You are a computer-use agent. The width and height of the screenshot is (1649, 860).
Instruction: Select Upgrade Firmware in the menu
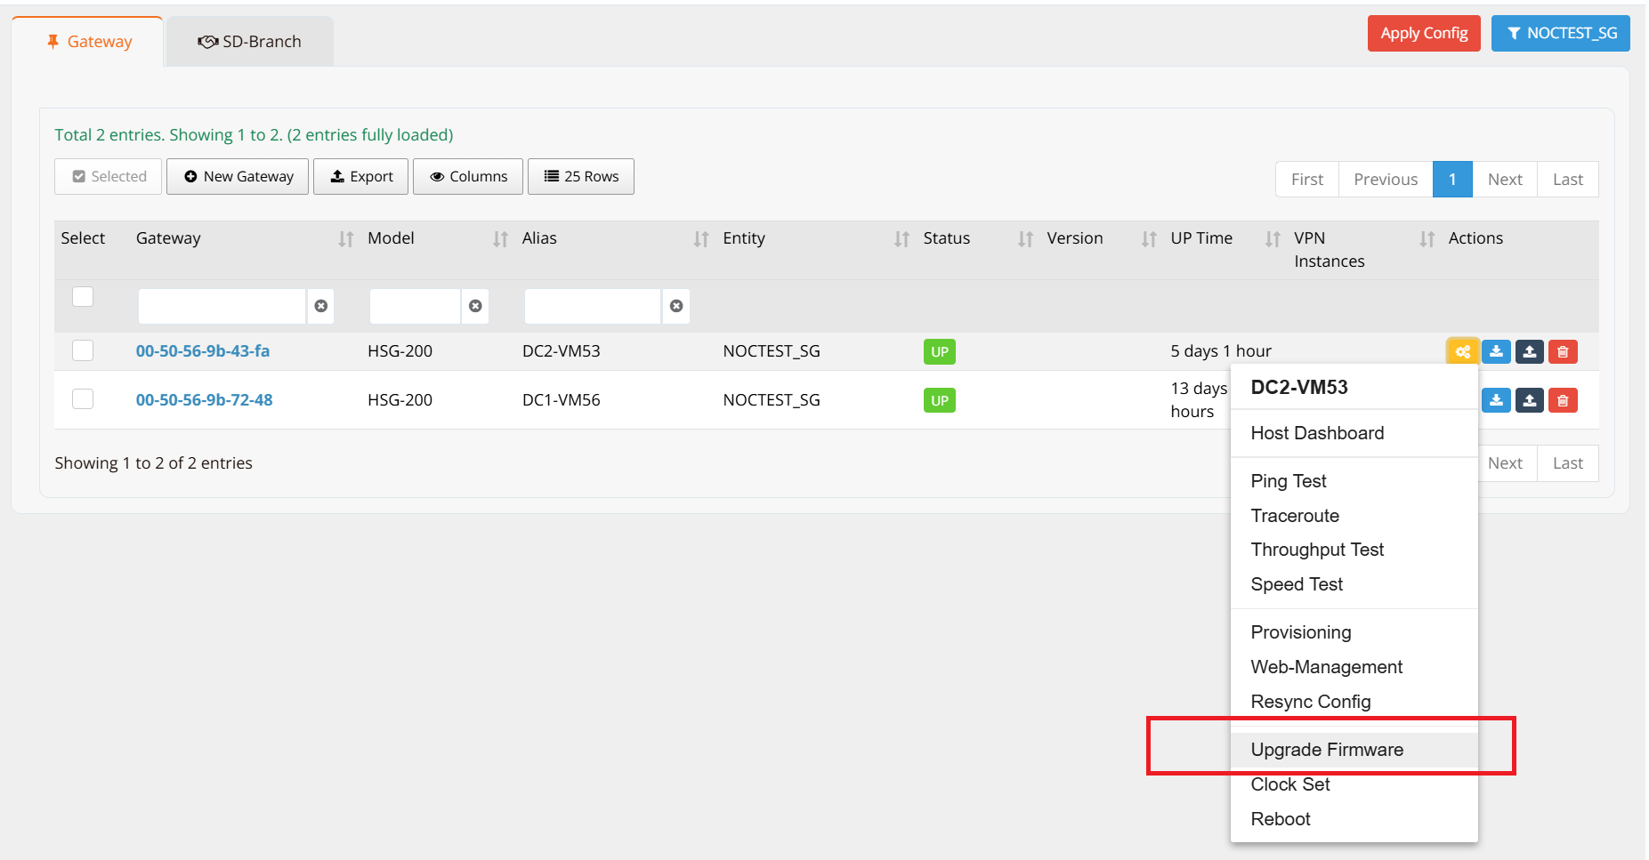1354,750
